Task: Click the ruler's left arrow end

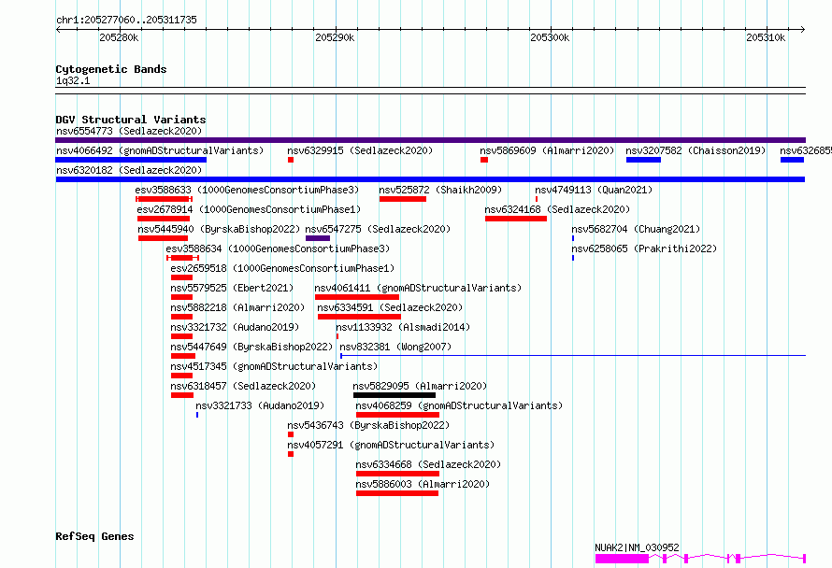Action: pos(58,30)
